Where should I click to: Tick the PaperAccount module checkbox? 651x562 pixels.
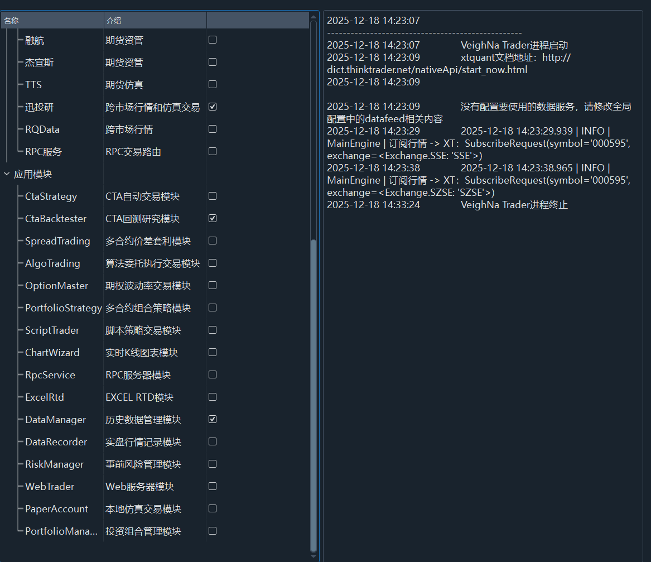[x=213, y=508]
